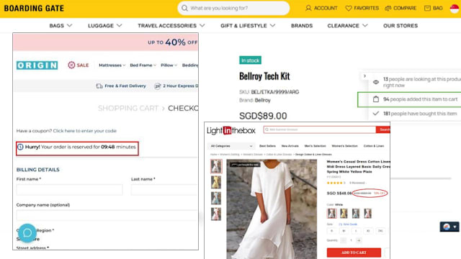
Task: Open Women's Selection on LightInTheBox
Action: click(344, 146)
